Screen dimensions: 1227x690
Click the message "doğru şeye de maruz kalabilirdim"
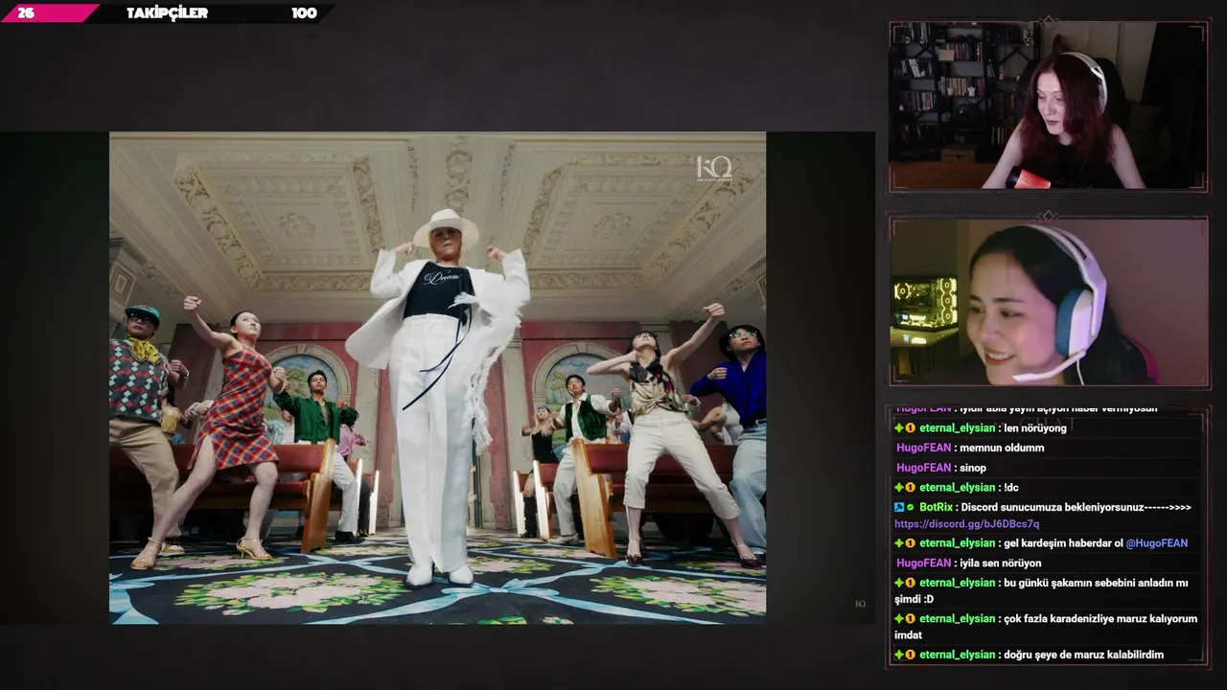click(1083, 655)
